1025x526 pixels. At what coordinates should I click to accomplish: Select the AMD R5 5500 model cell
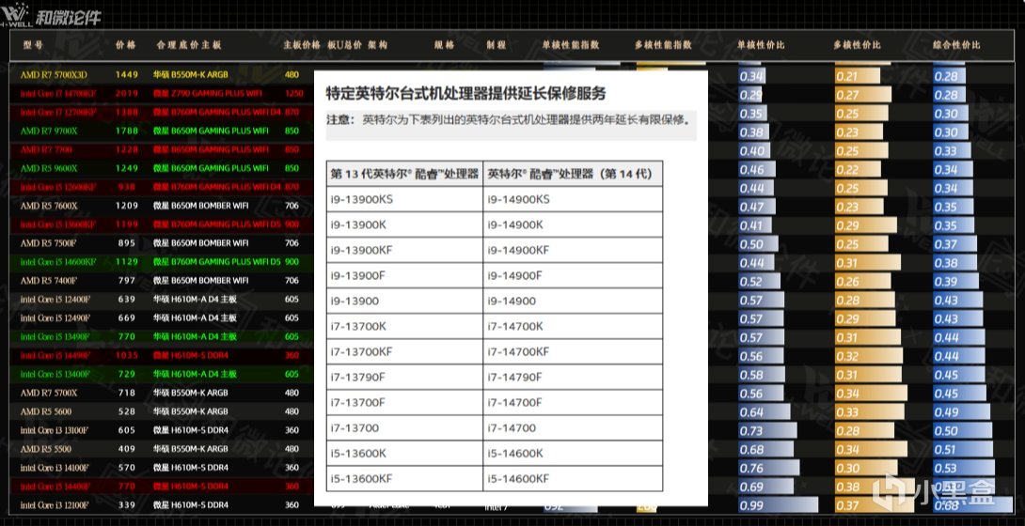(x=46, y=449)
